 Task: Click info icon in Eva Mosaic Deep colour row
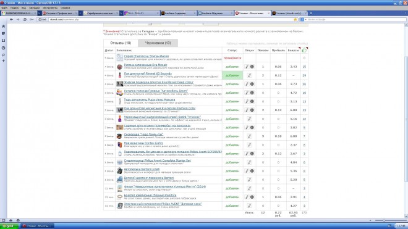click(252, 84)
